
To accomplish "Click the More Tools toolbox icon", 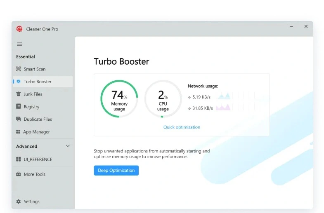I will coord(19,174).
